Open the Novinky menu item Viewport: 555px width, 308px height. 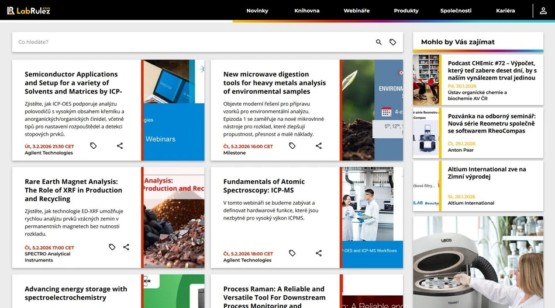tap(257, 10)
